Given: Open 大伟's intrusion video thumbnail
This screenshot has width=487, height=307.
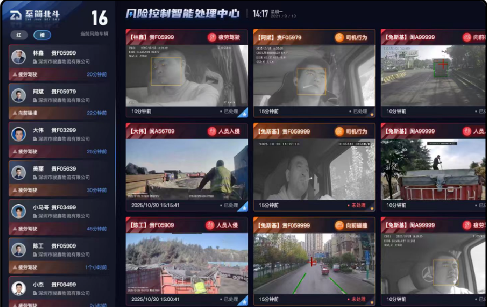Looking at the screenshot, I should [x=187, y=169].
